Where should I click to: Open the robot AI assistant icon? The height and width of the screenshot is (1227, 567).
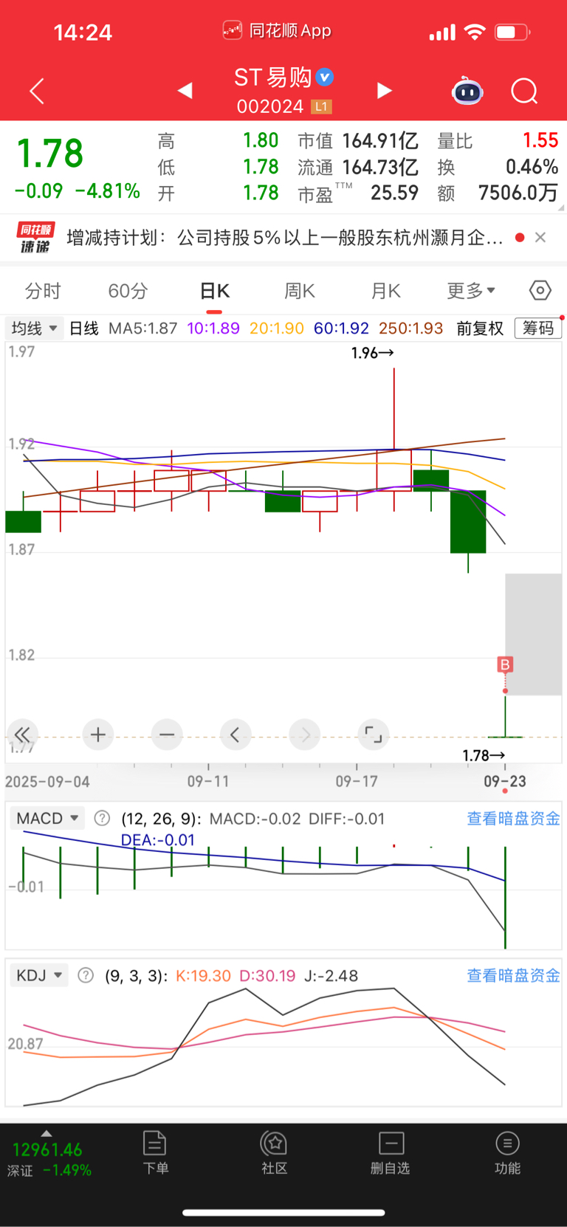[x=467, y=91]
